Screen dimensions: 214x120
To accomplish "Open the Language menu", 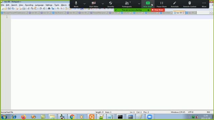I will 39,5.
